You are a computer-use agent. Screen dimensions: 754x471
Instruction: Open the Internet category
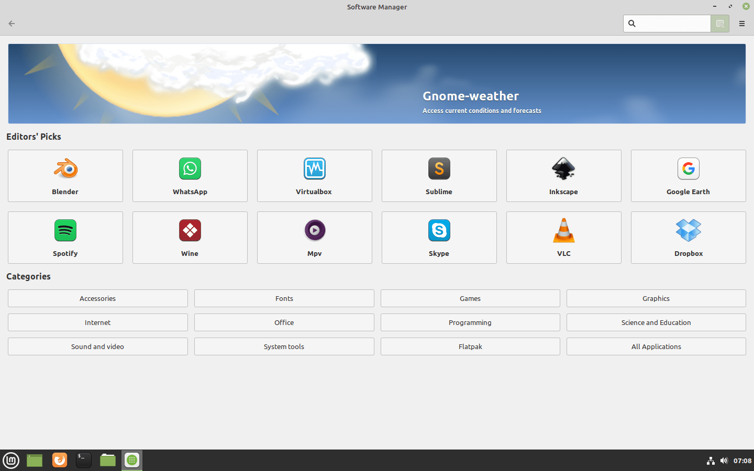[98, 322]
